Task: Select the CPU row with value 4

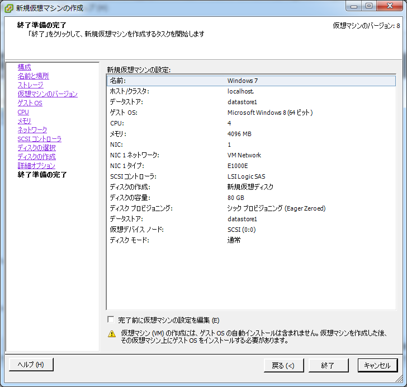Action: [x=251, y=123]
